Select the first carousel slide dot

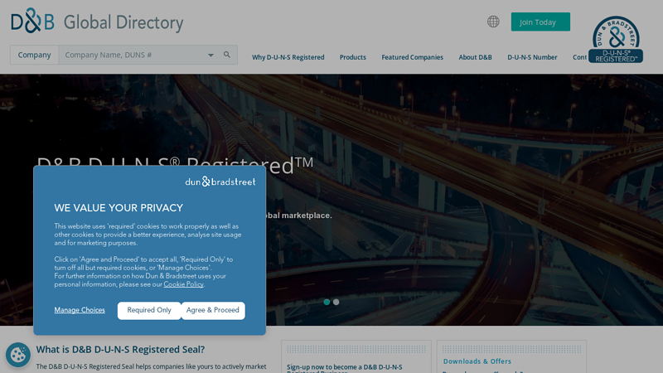click(327, 302)
